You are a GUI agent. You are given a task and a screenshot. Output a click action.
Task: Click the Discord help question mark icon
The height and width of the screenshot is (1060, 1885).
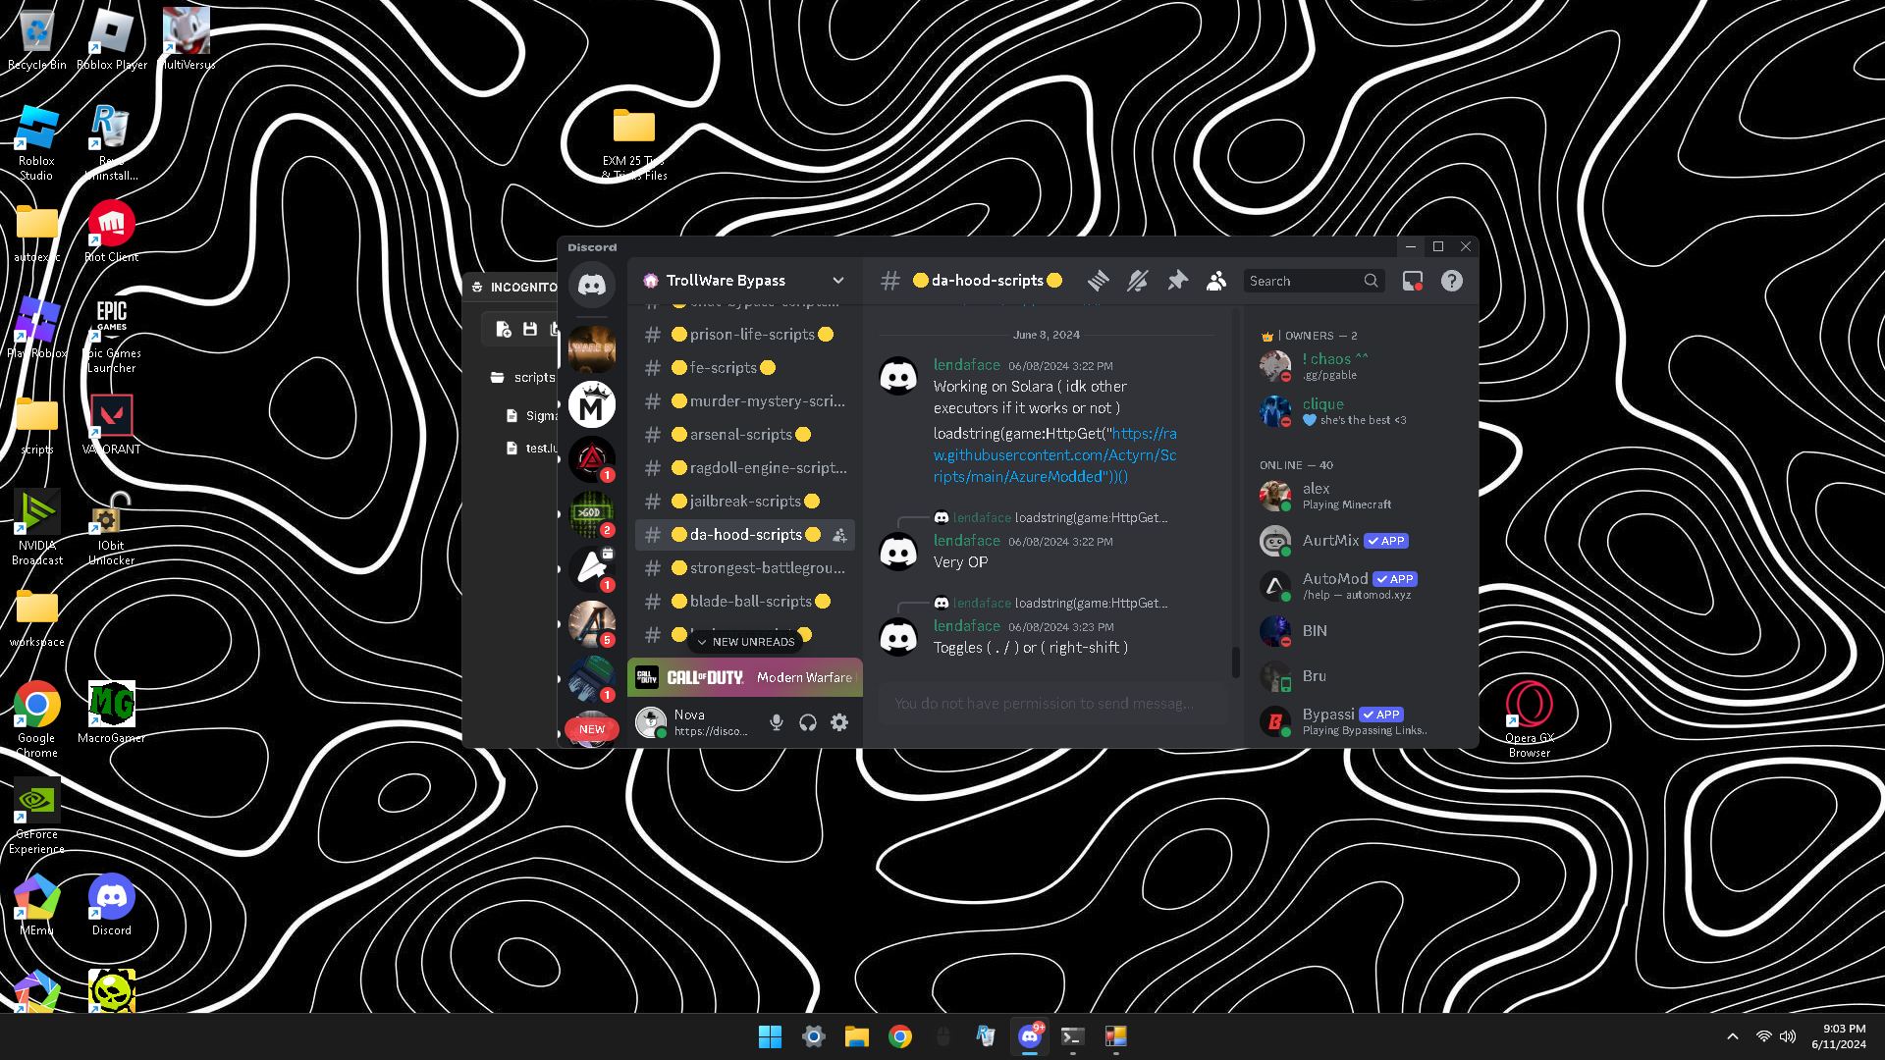click(1451, 281)
